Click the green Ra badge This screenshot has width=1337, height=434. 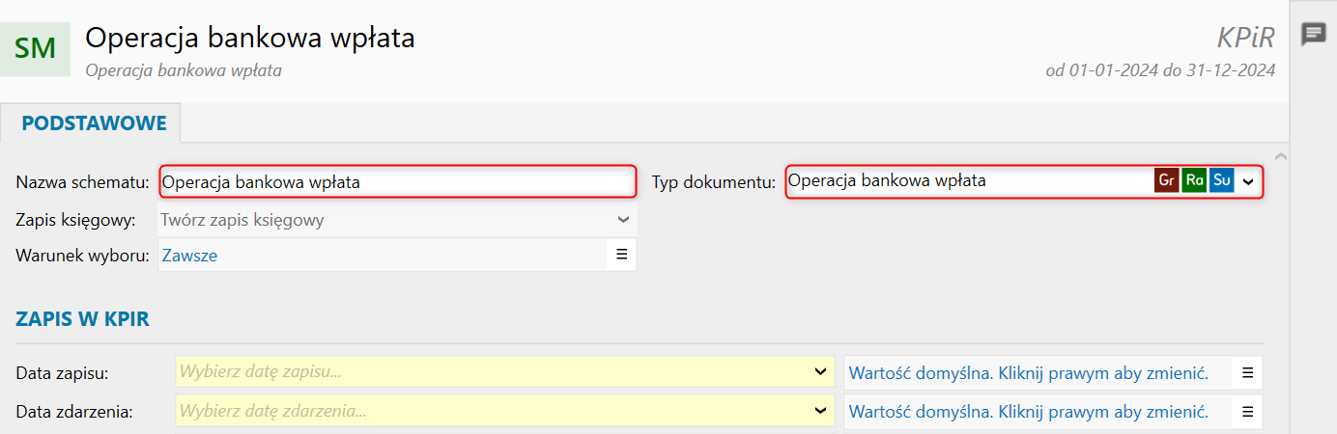tap(1194, 180)
